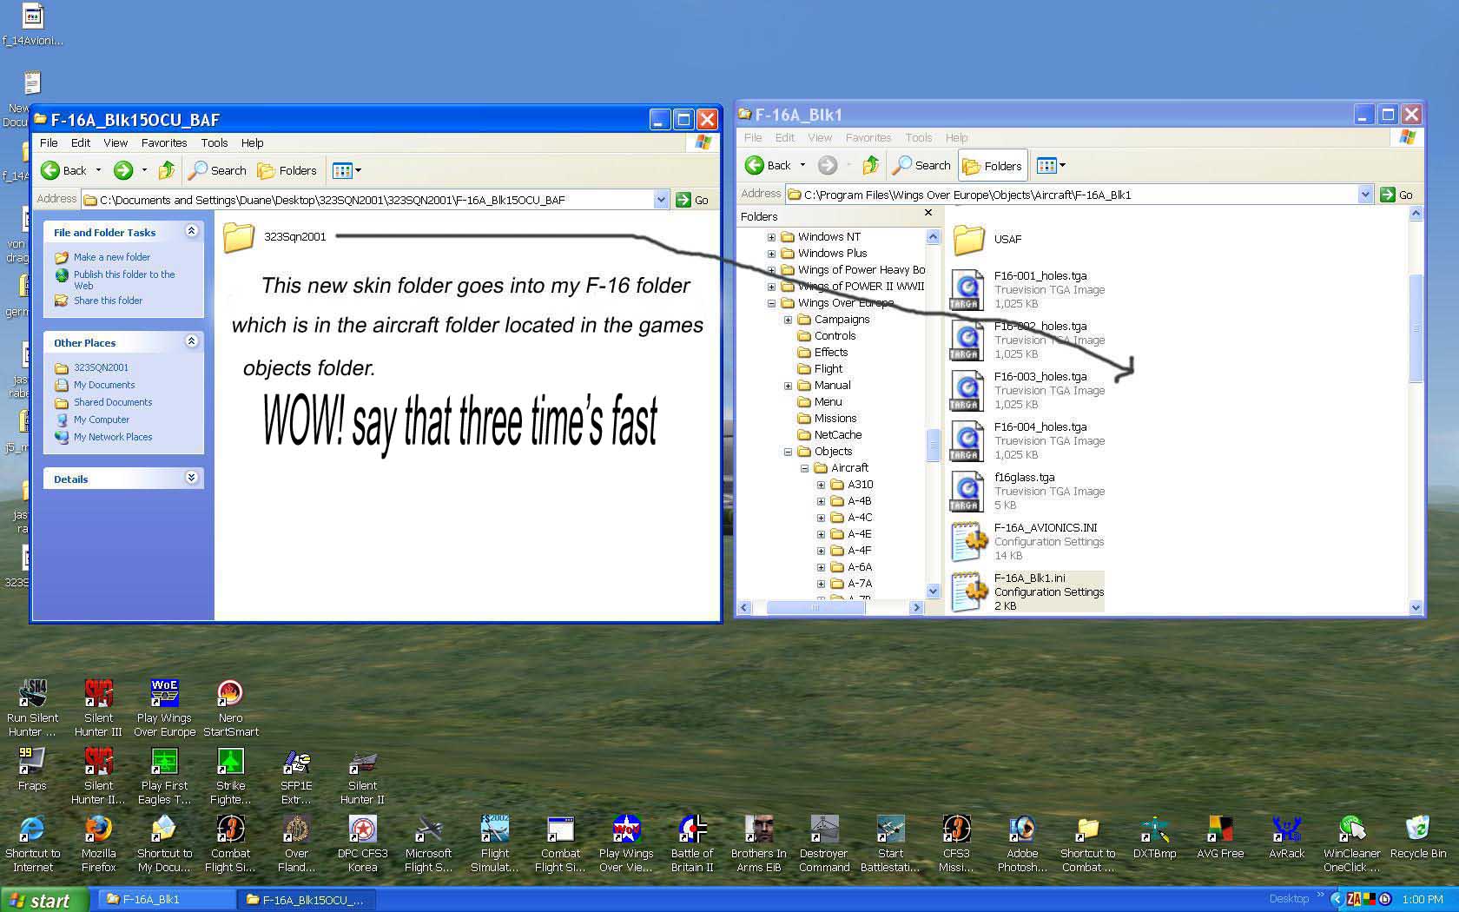Image resolution: width=1459 pixels, height=912 pixels.
Task: Toggle Folders button in F-16A_Blk15OCU_BAF window
Action: [x=287, y=170]
